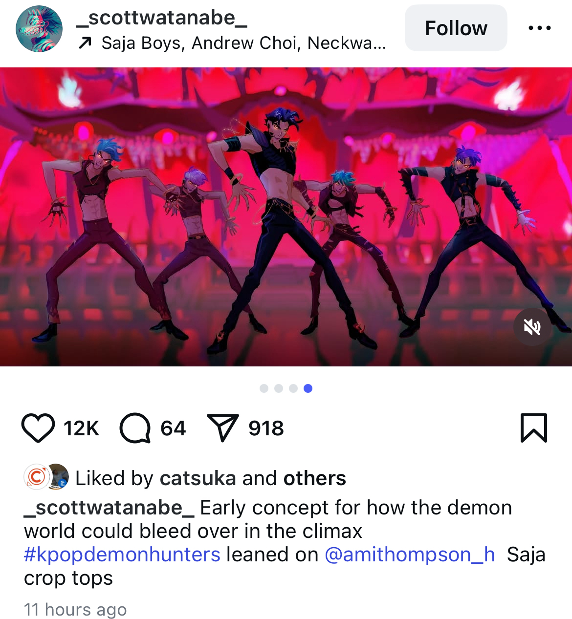The image size is (572, 619).
Task: Open _scottwatanabe_ profile avatar
Action: click(x=39, y=29)
